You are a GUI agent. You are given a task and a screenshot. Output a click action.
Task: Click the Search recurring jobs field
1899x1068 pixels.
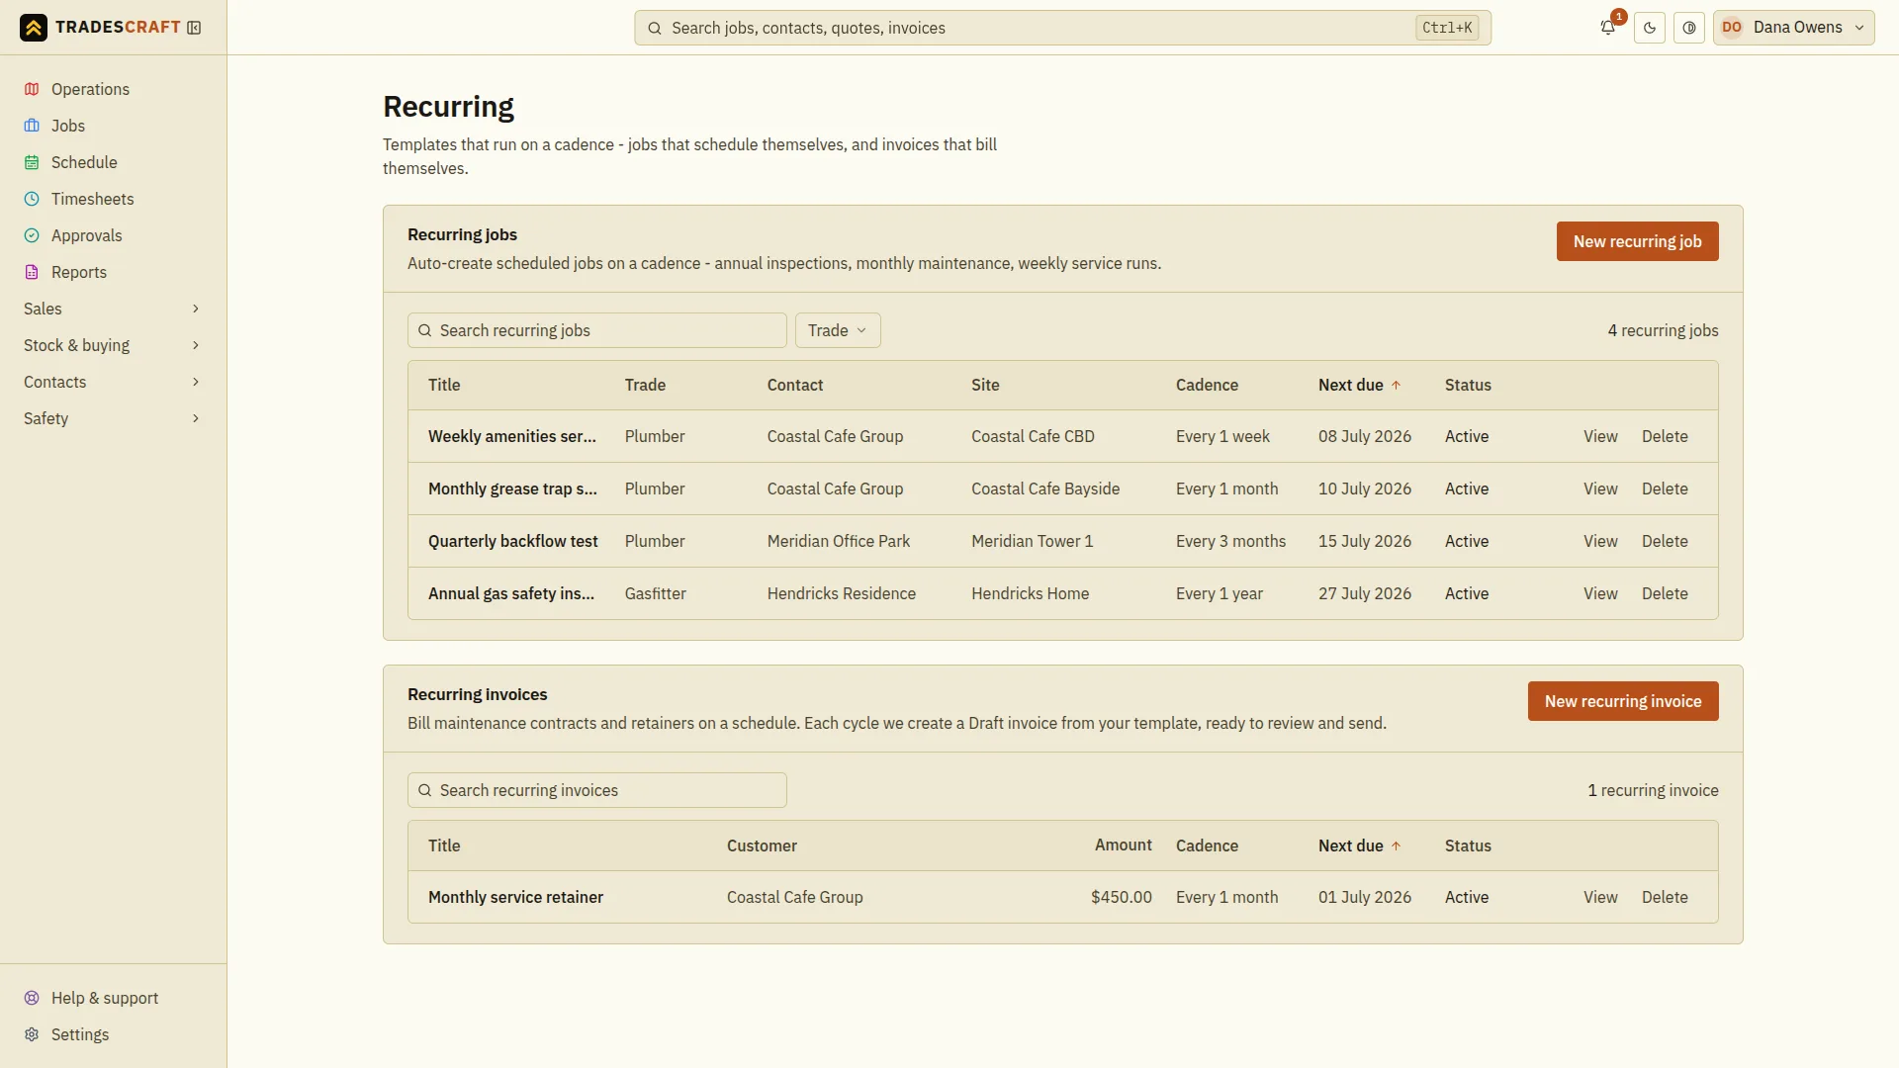pyautogui.click(x=597, y=330)
